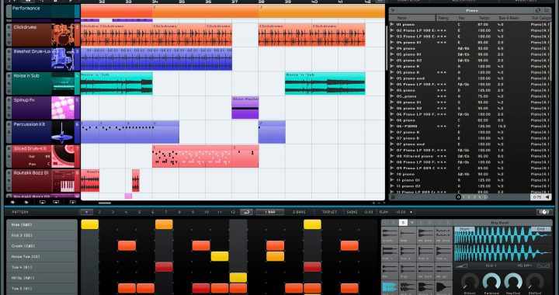559x295 pixels.
Task: Click the Percussion Kit cymbal track image
Action: click(x=63, y=132)
